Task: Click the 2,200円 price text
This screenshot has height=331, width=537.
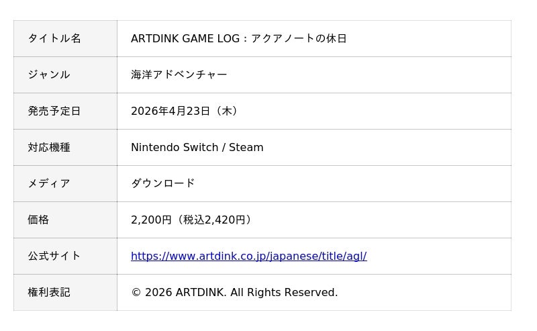Action: 152,220
